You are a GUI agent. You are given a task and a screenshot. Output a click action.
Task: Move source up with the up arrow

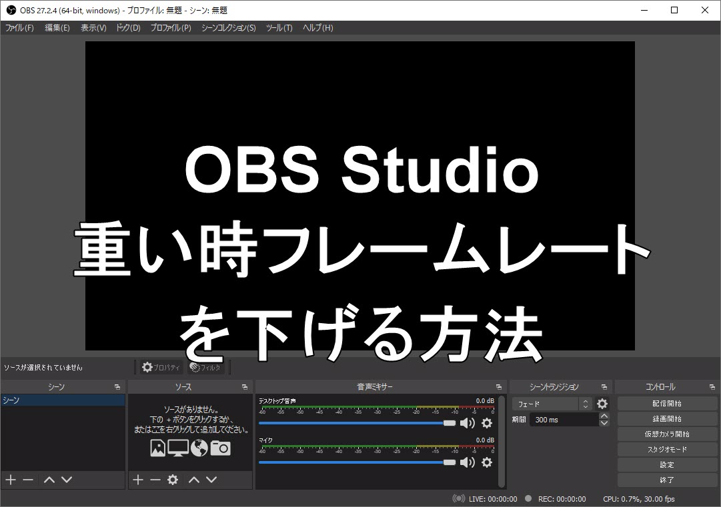[194, 480]
